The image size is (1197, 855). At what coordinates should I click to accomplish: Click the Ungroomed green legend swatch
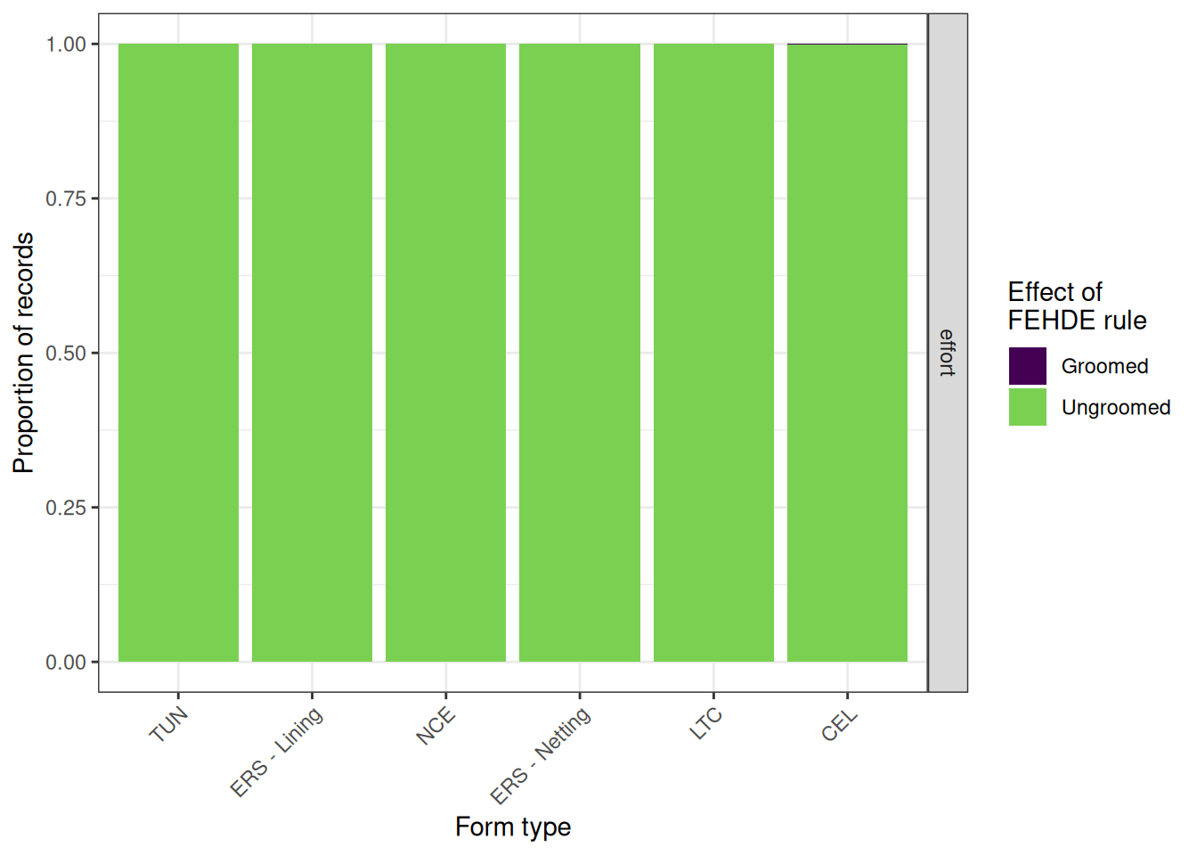[x=1027, y=407]
